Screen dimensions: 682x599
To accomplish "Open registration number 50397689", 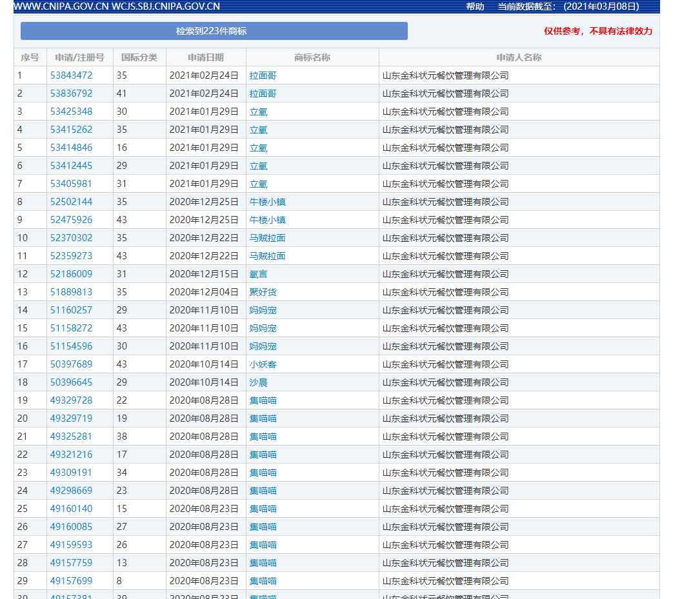I will point(72,364).
